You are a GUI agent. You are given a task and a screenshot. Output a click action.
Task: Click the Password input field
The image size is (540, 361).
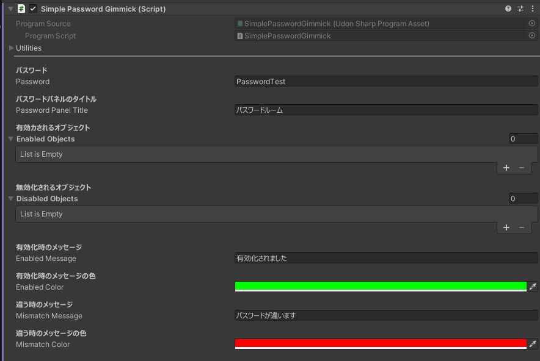pos(386,82)
